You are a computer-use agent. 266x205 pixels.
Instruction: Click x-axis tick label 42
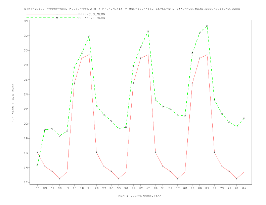[x=141, y=188]
